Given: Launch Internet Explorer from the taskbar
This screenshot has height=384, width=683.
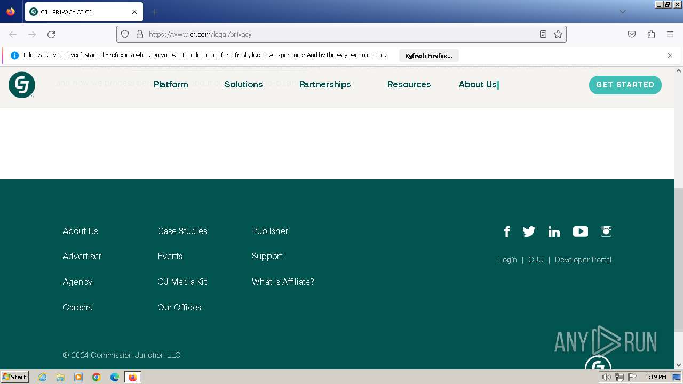Looking at the screenshot, I should tap(43, 377).
